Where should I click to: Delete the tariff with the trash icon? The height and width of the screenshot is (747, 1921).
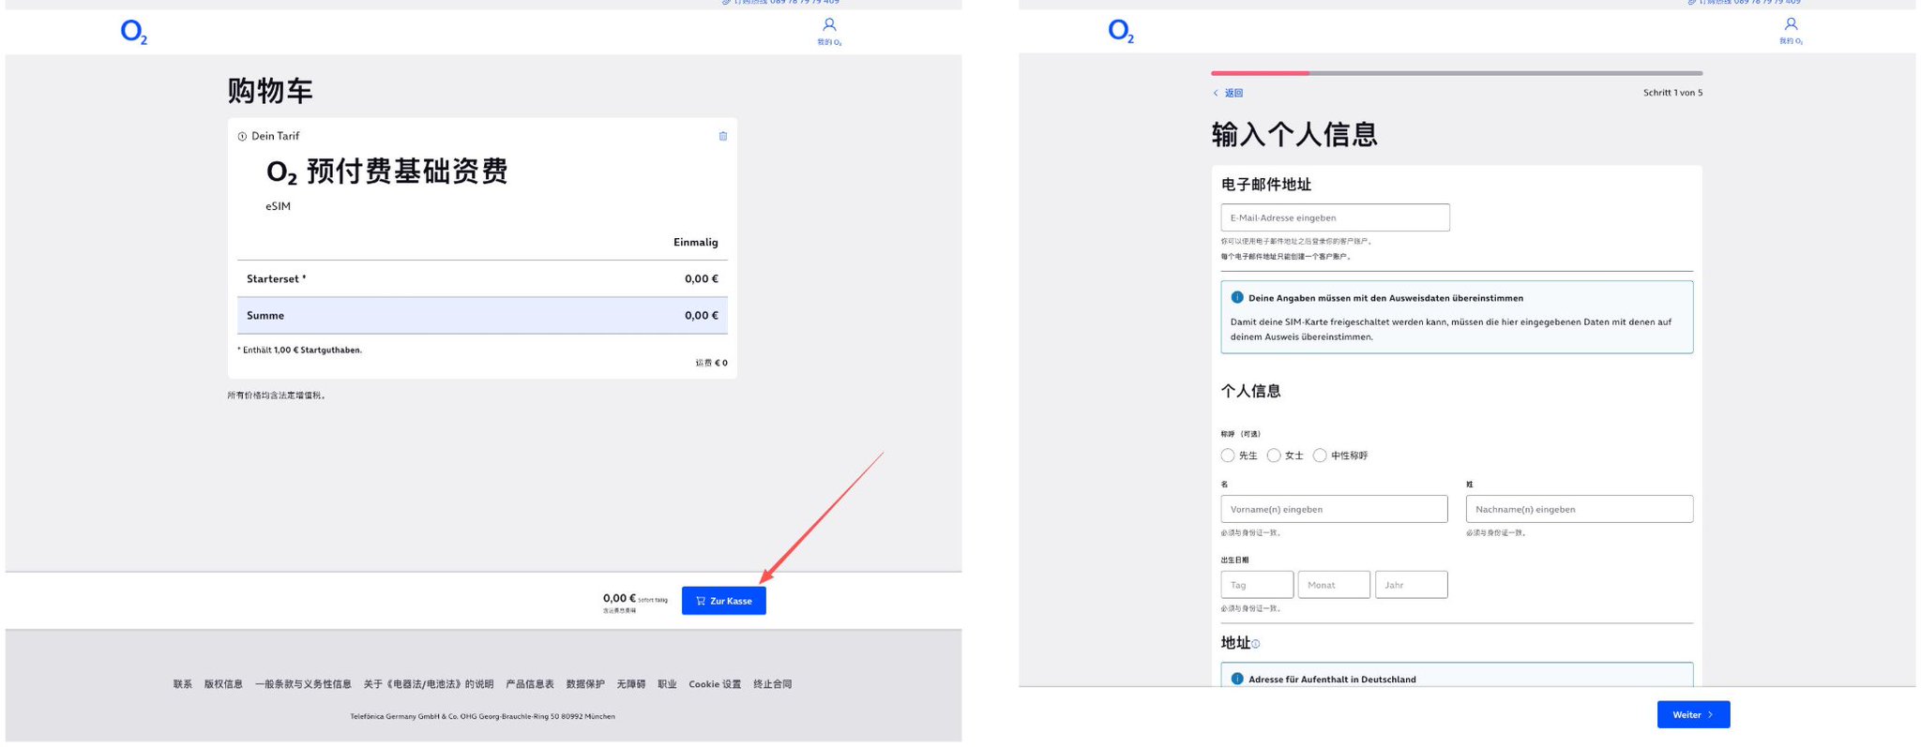(723, 136)
